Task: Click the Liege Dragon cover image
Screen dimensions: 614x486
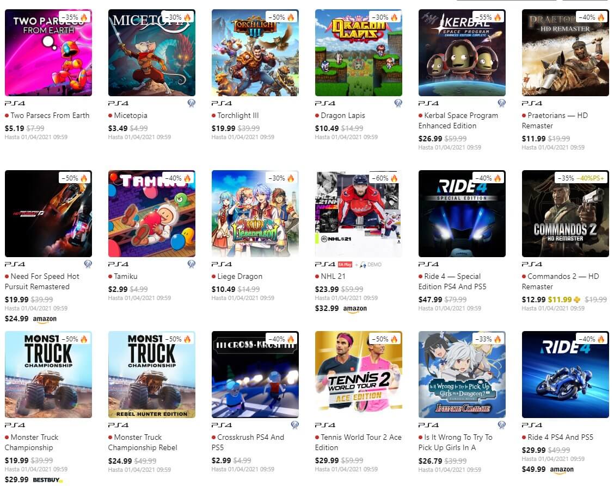Action: click(255, 213)
